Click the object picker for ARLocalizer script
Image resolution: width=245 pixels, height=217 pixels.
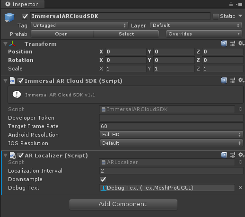(240, 162)
